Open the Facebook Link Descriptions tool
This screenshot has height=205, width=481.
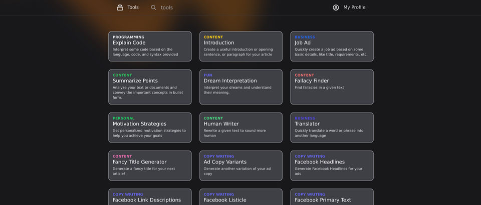click(x=150, y=197)
